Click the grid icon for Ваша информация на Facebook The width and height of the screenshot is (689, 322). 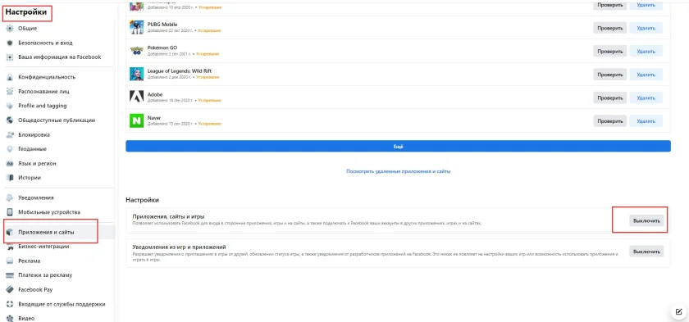10,57
